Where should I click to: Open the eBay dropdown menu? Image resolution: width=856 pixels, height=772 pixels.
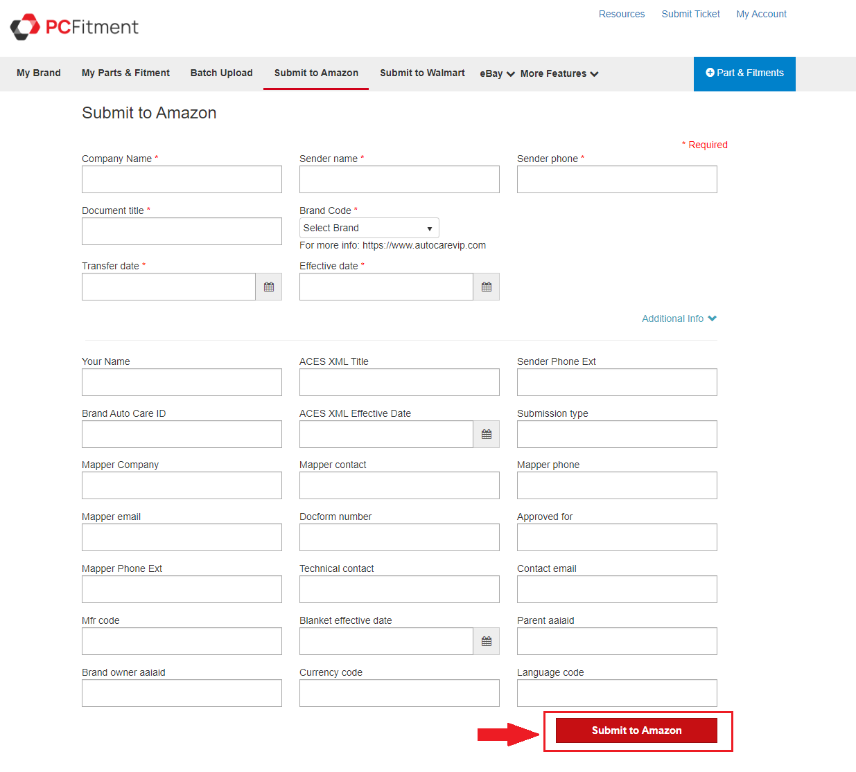tap(497, 73)
